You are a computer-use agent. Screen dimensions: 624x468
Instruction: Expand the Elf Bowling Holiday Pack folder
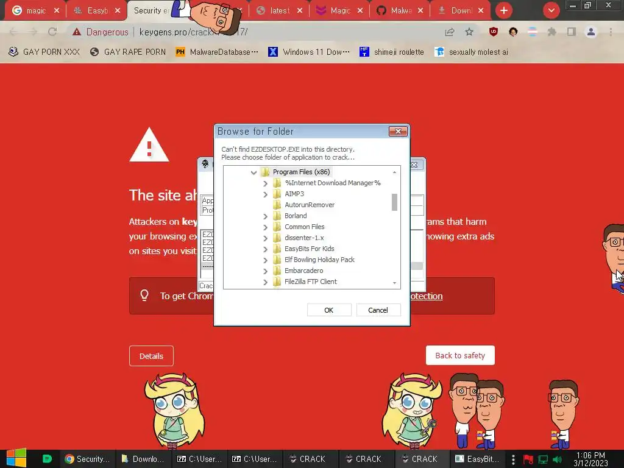point(266,260)
